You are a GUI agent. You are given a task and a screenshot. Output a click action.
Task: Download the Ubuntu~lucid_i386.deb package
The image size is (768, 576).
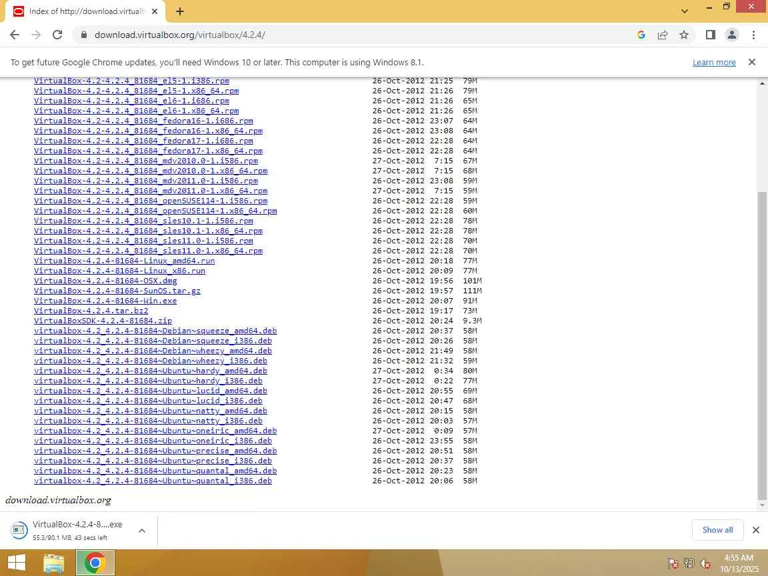(x=149, y=401)
